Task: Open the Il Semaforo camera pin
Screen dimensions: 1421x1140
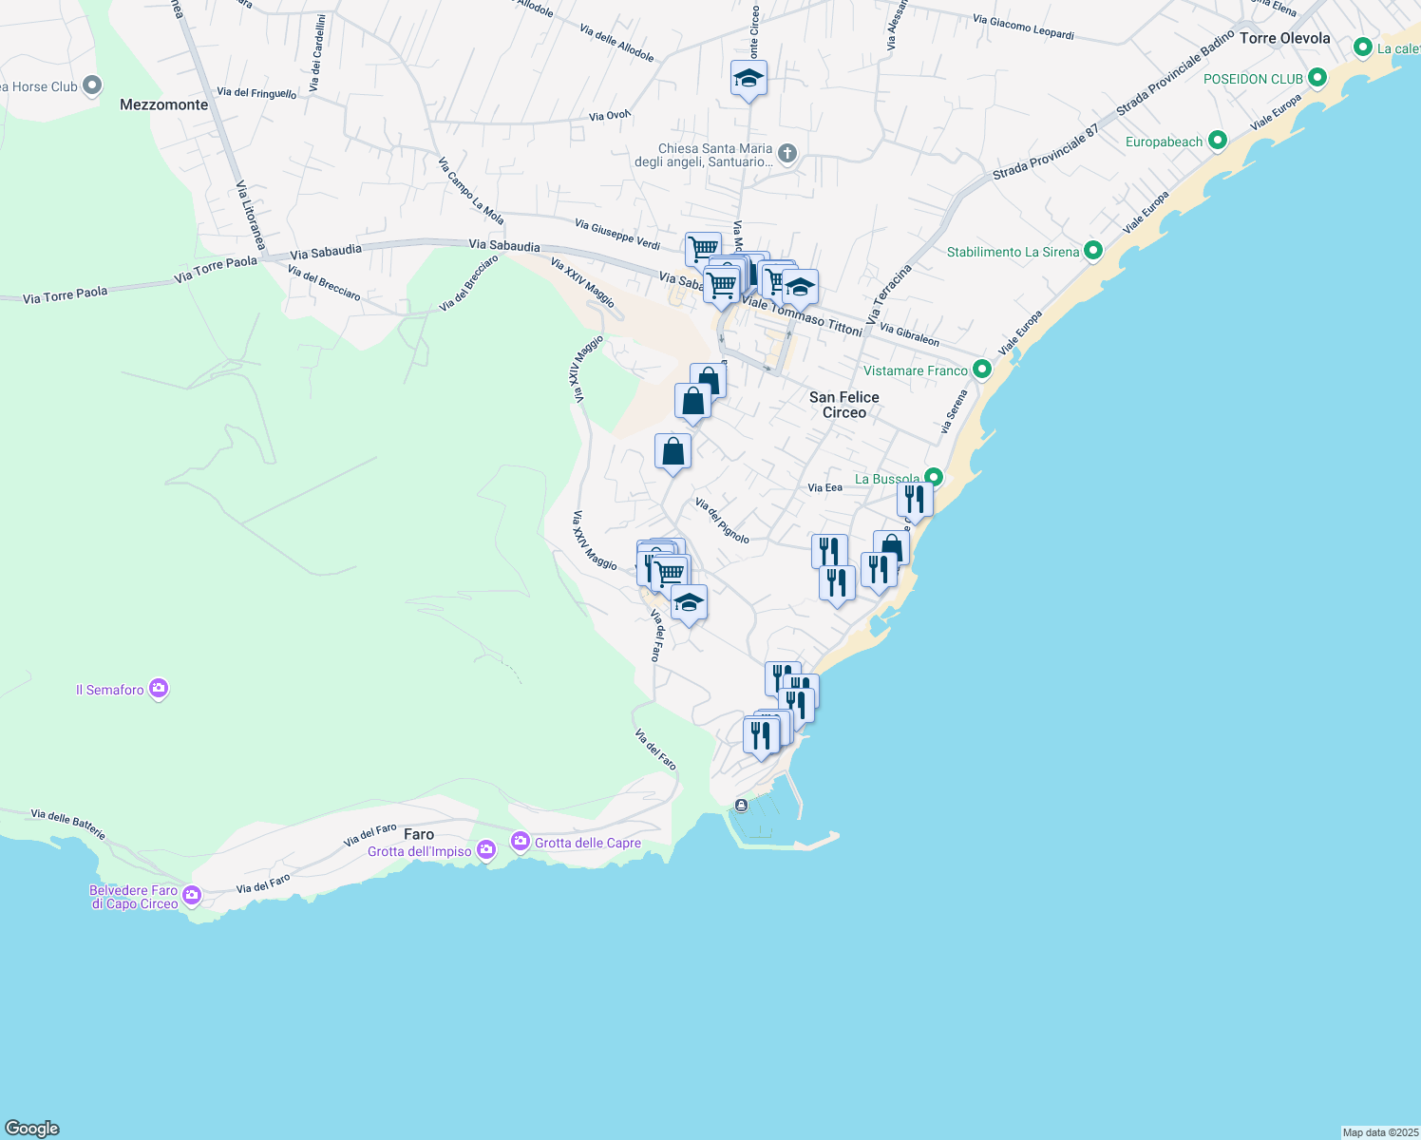Action: pyautogui.click(x=159, y=689)
